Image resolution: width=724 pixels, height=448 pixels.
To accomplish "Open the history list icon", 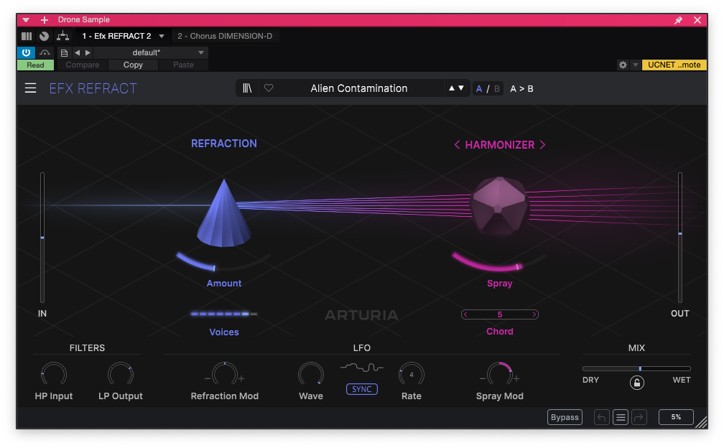I will pyautogui.click(x=621, y=417).
